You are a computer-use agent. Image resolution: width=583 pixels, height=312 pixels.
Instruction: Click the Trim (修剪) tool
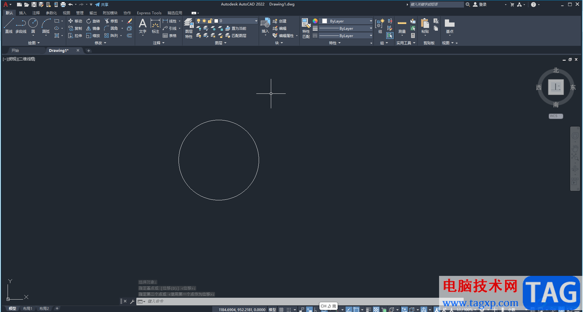tap(111, 21)
